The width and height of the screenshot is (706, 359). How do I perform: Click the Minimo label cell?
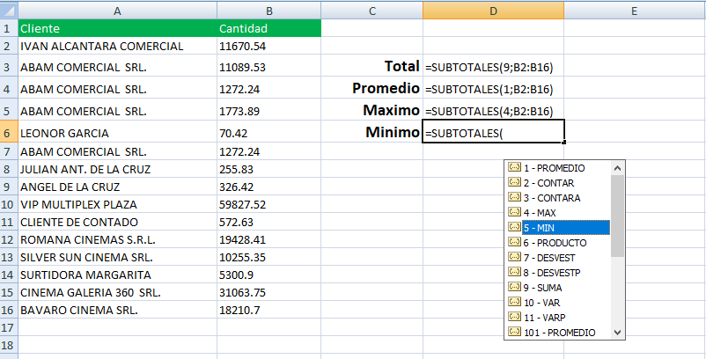click(371, 131)
